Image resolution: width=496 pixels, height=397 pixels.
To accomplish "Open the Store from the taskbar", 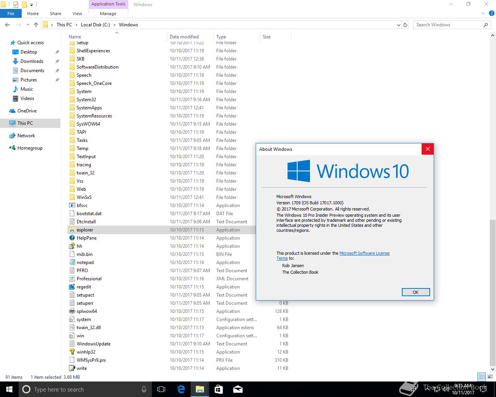I will (x=219, y=389).
